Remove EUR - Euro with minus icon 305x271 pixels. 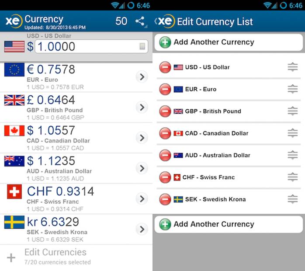coord(165,89)
